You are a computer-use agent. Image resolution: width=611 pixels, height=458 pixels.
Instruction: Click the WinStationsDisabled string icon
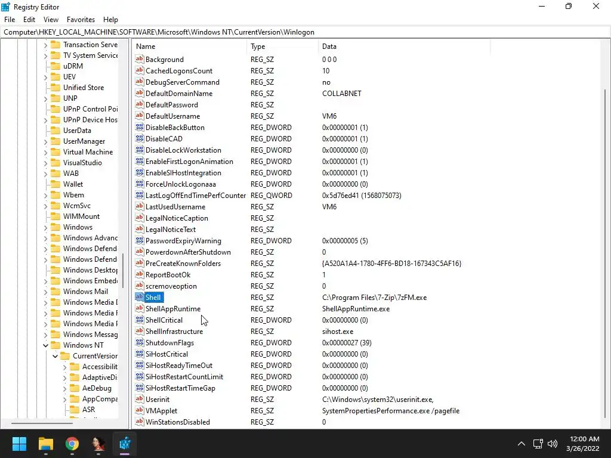[x=140, y=422]
